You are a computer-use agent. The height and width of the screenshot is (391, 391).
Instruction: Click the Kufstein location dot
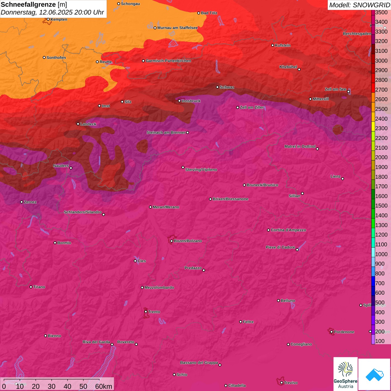(273, 45)
